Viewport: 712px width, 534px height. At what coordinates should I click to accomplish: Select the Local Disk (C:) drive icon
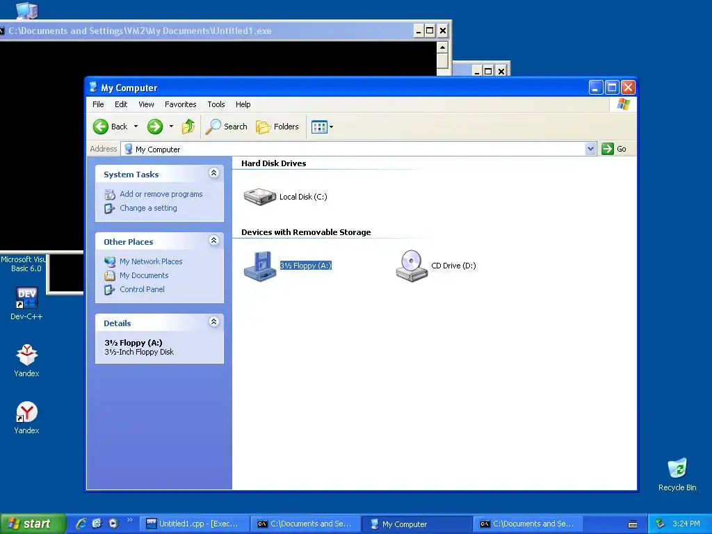[260, 197]
